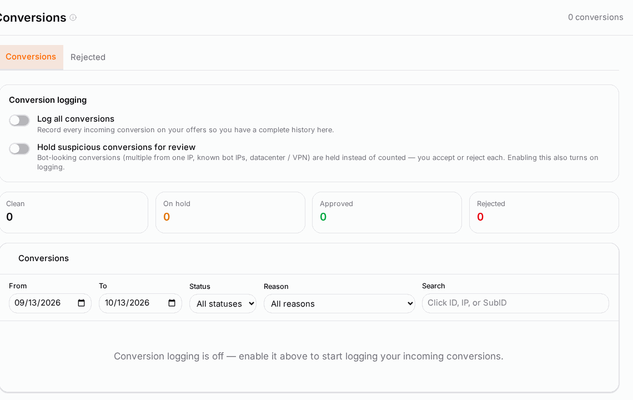This screenshot has height=400, width=633.
Task: Click the To date field 10/13/2026
Action: (140, 303)
